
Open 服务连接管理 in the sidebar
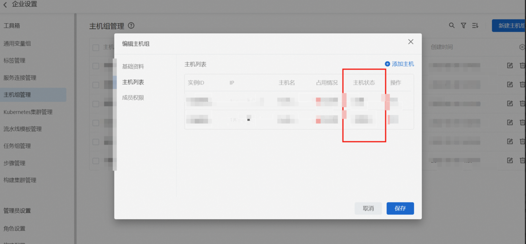click(20, 78)
